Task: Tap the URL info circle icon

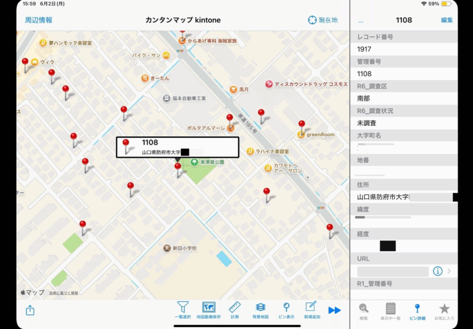Action: [x=437, y=271]
